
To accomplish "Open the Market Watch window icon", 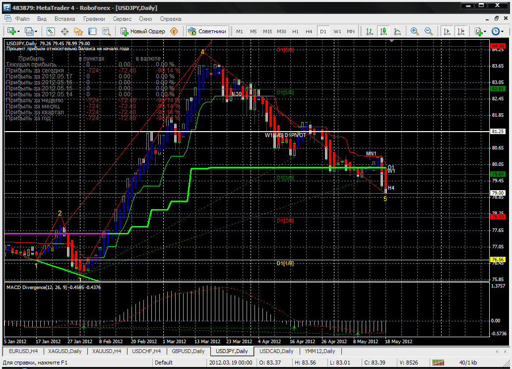I will coord(50,31).
